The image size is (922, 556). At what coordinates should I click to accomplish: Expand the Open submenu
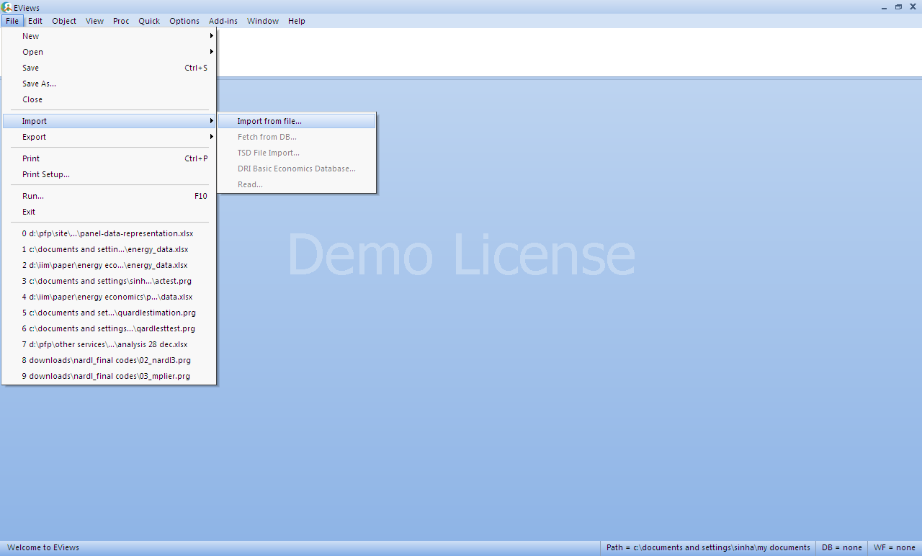pos(109,52)
